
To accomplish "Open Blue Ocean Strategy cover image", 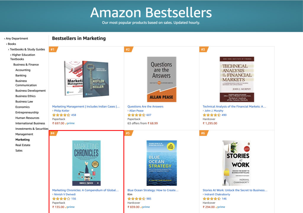I will pos(162,163).
